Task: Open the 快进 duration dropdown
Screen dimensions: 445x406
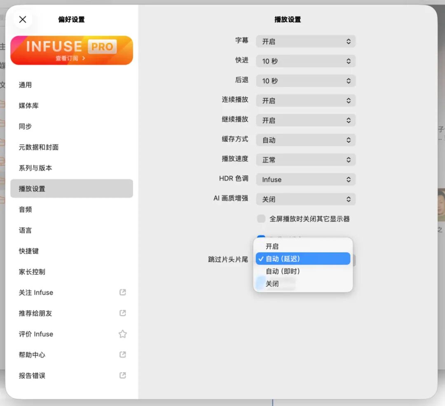Action: (306, 61)
